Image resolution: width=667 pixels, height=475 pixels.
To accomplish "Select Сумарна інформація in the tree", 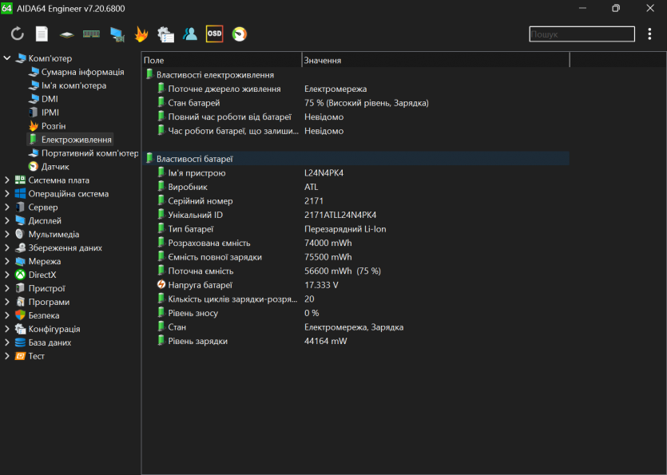I will click(x=82, y=72).
